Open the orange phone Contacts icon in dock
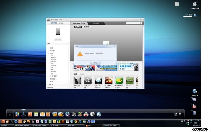The height and width of the screenshot is (132, 211). click(30, 114)
